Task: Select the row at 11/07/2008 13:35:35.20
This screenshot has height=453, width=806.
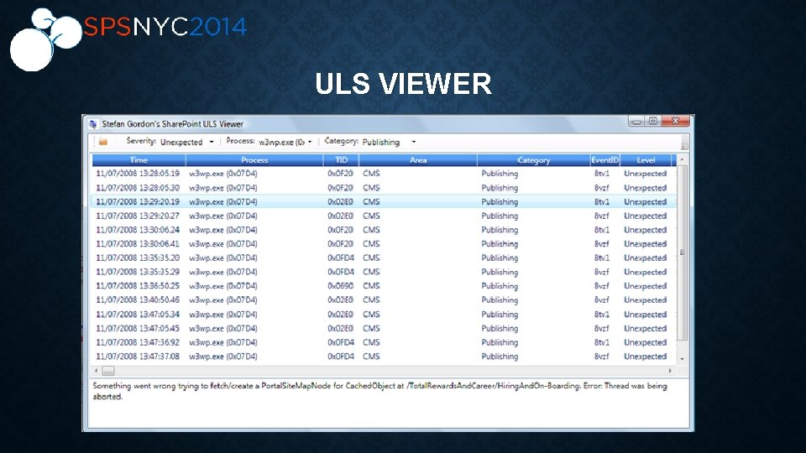Action: pos(384,258)
